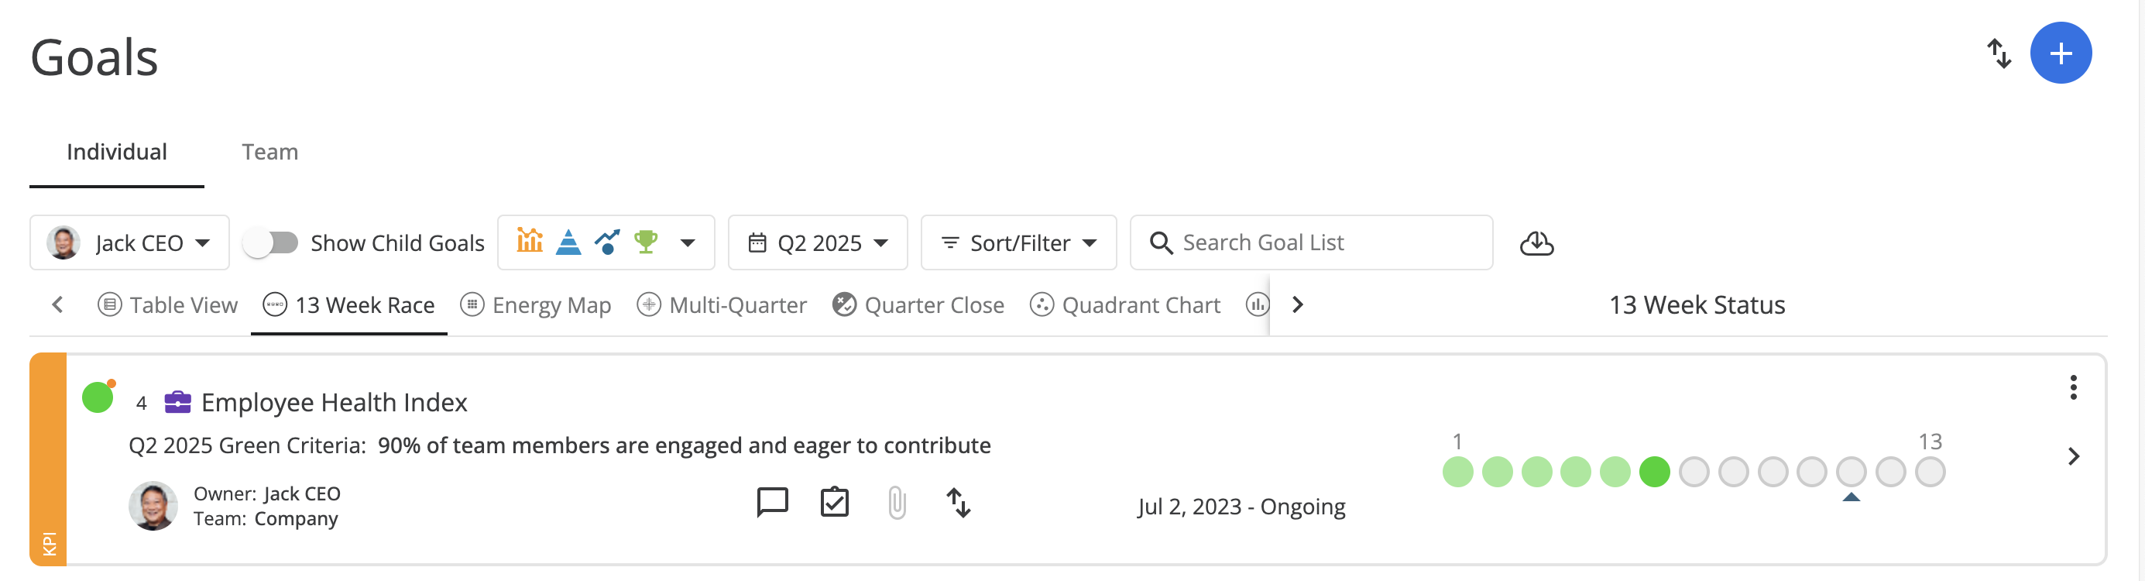Open comments on Employee Health Index
2145x581 pixels.
pos(772,502)
